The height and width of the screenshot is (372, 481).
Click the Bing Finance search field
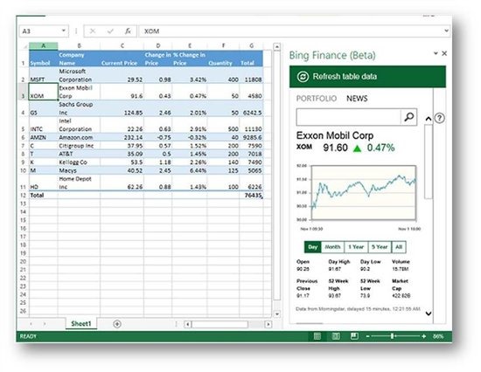click(348, 117)
